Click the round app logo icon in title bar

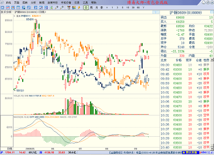[2, 2]
